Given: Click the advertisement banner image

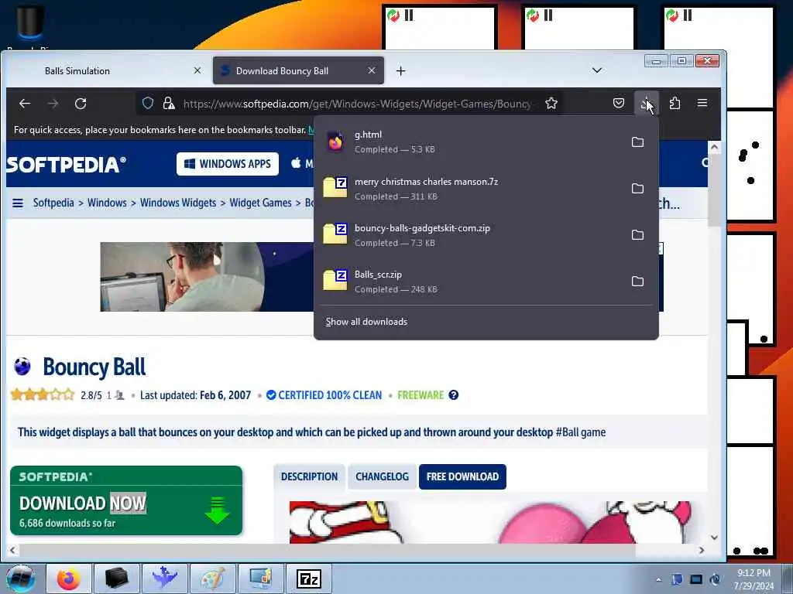Looking at the screenshot, I should click(207, 277).
